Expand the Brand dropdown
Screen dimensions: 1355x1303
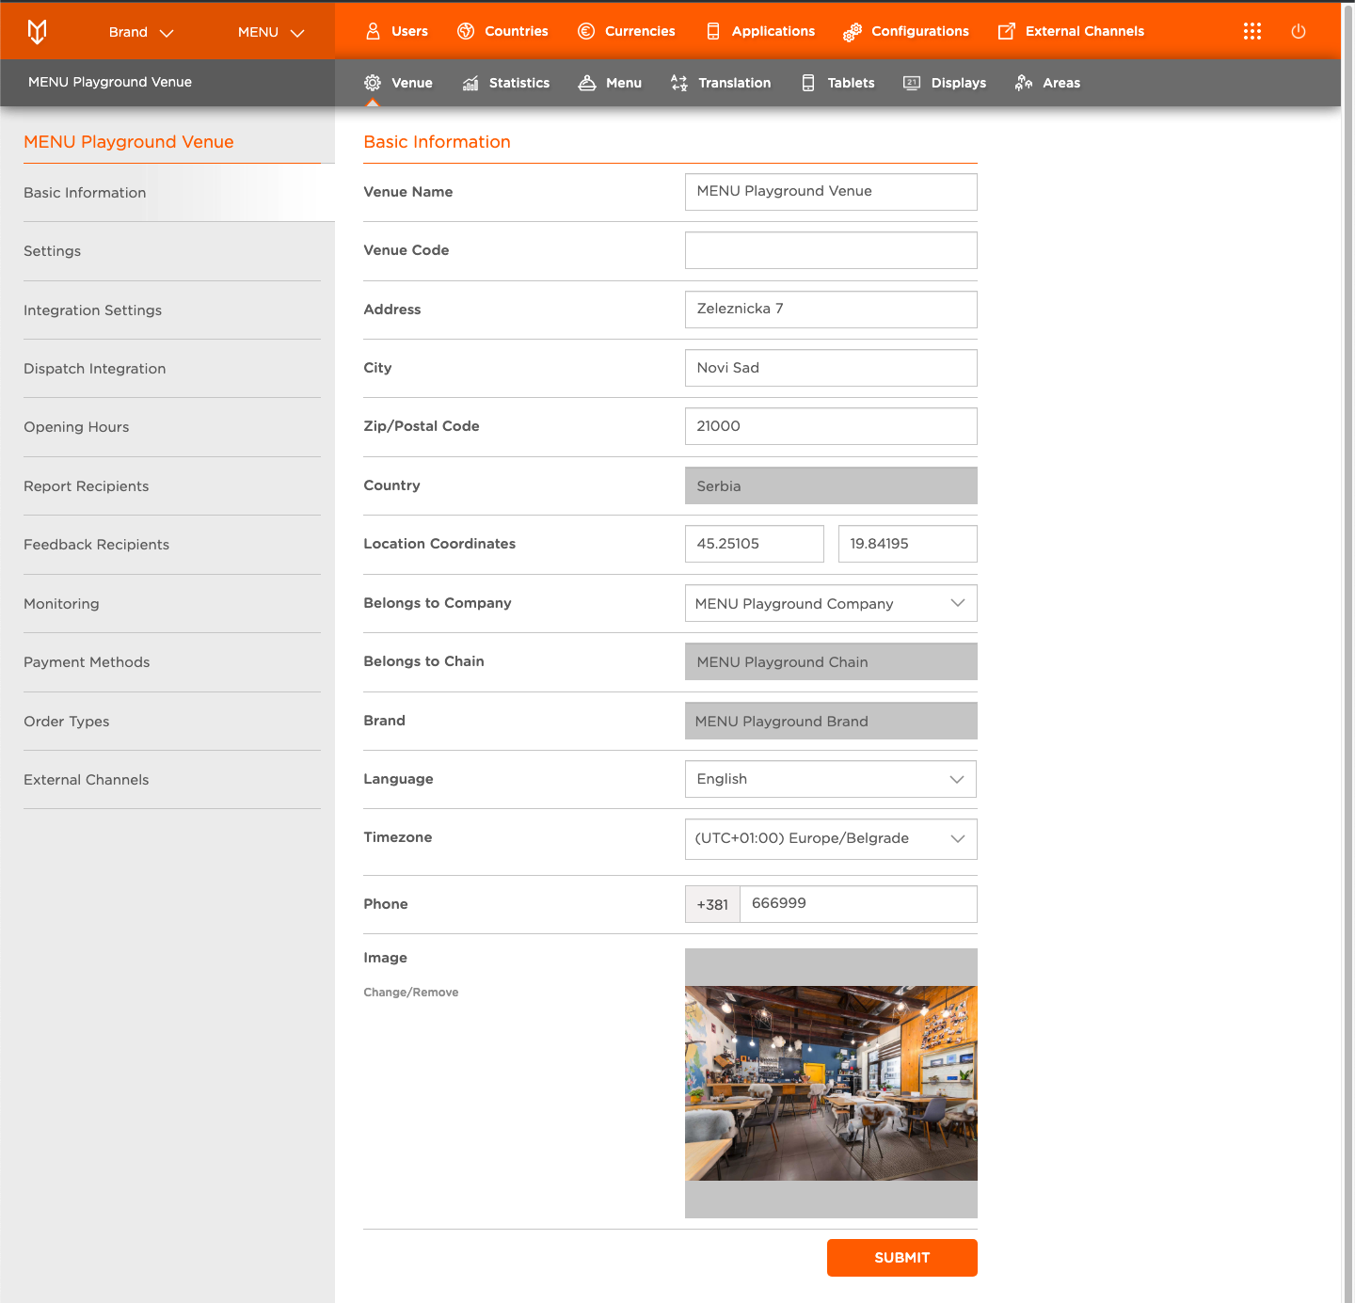click(x=141, y=32)
